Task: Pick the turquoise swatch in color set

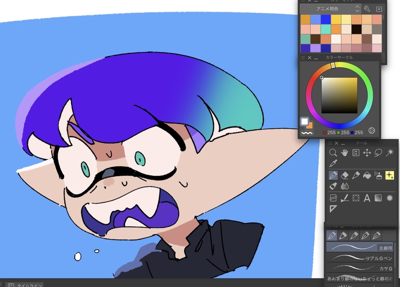Action: [x=326, y=29]
